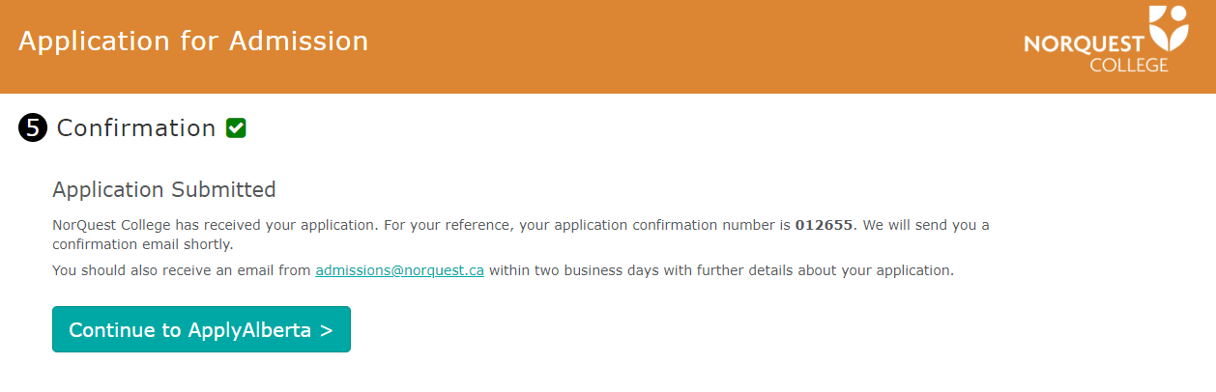Image resolution: width=1216 pixels, height=392 pixels.
Task: Continue to ApplyAlberta
Action: point(201,329)
